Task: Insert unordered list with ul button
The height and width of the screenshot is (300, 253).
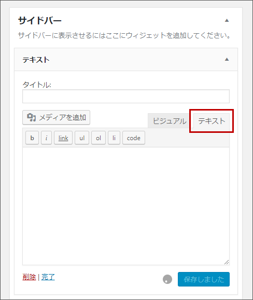Action: click(82, 138)
